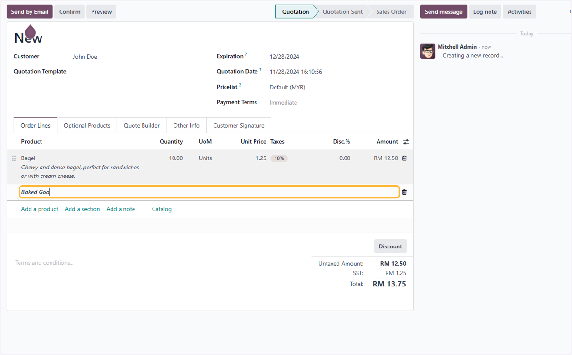Click the Expiration help question mark

(x=246, y=55)
